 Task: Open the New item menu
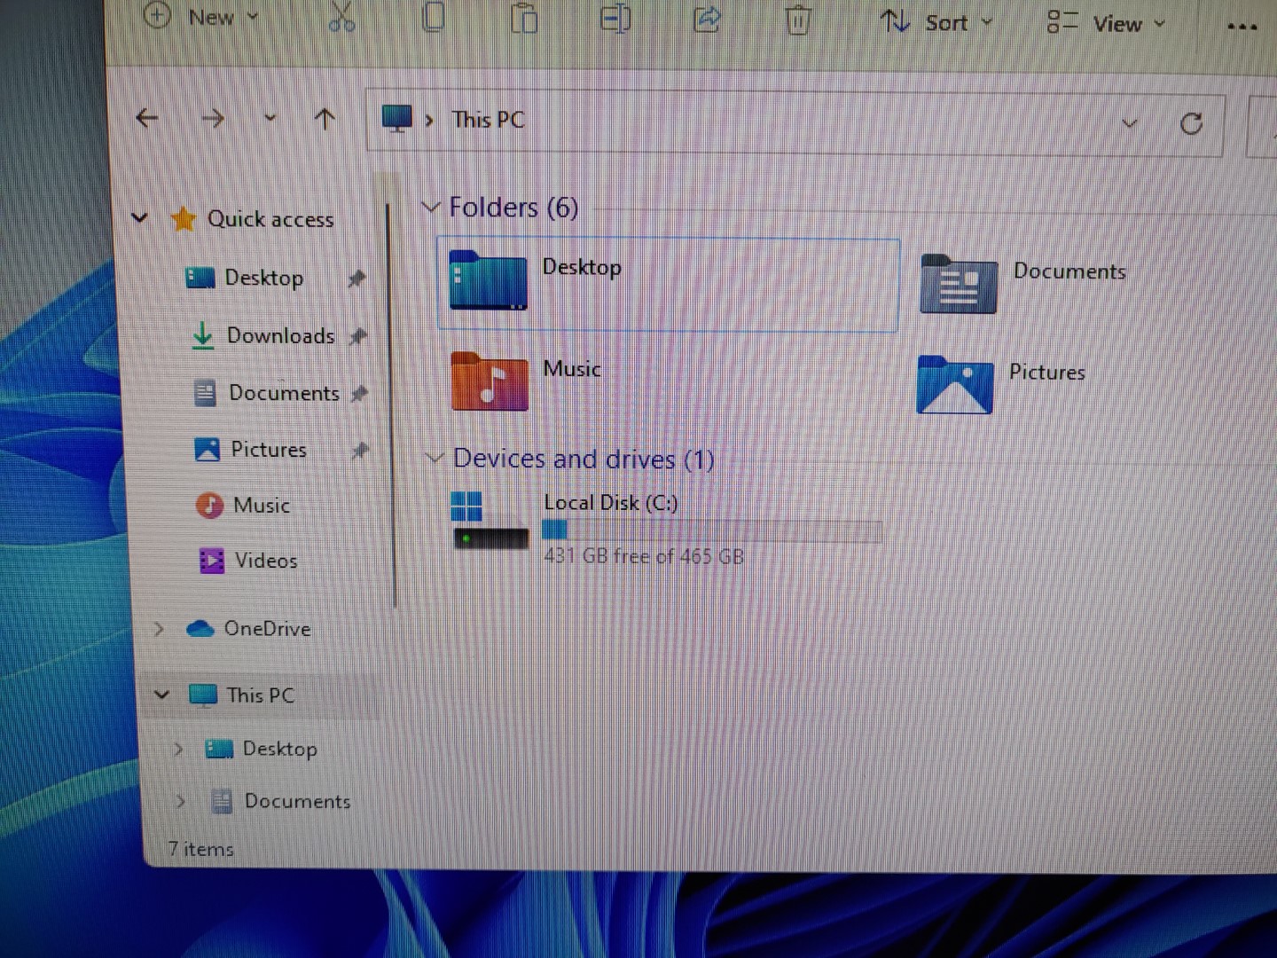tap(201, 16)
